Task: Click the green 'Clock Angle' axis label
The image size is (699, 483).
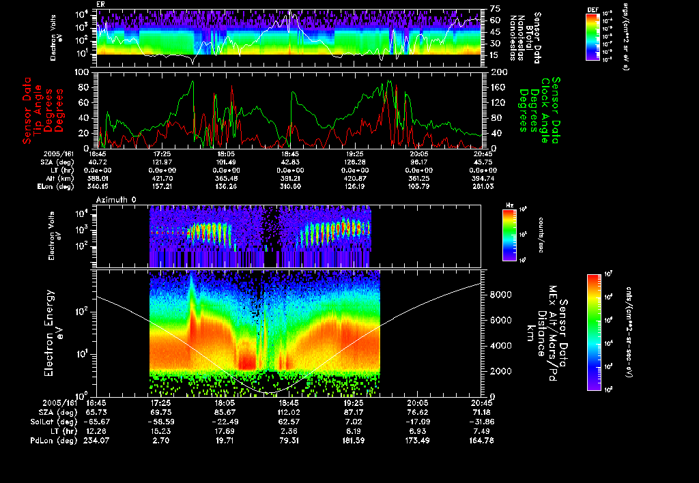Action: [545, 111]
